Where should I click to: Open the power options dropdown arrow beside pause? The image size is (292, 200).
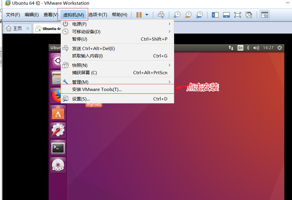tap(147, 15)
